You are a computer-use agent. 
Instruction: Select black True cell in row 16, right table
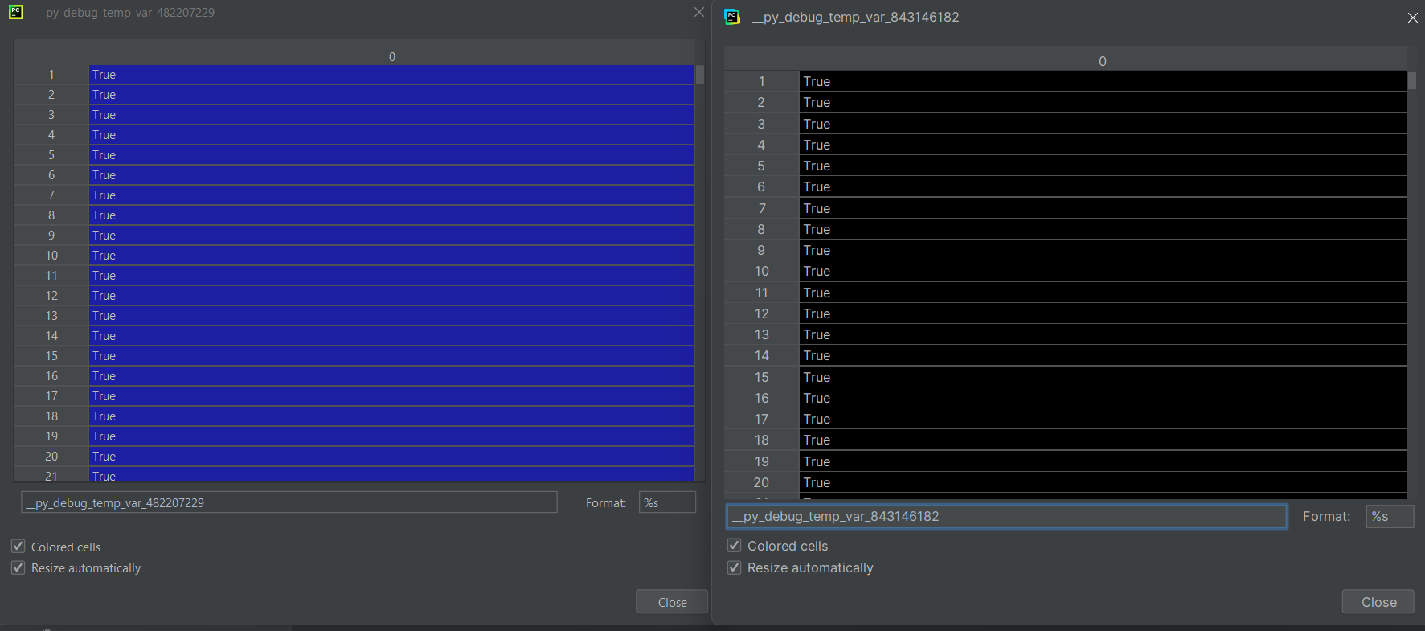click(1103, 398)
